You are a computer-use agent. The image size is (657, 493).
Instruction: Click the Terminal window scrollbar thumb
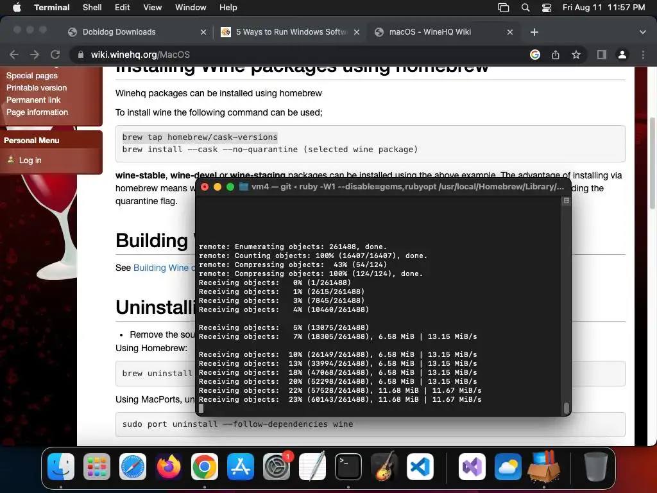[x=566, y=408]
